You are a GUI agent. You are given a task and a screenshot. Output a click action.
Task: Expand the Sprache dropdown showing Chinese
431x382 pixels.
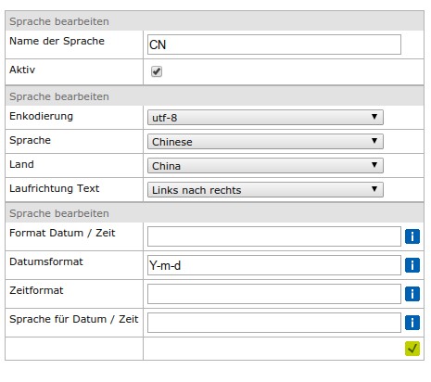point(265,142)
